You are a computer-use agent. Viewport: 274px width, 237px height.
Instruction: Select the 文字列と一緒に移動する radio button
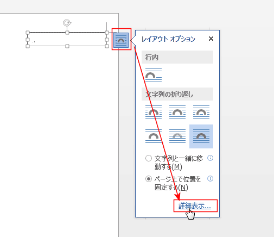point(149,158)
